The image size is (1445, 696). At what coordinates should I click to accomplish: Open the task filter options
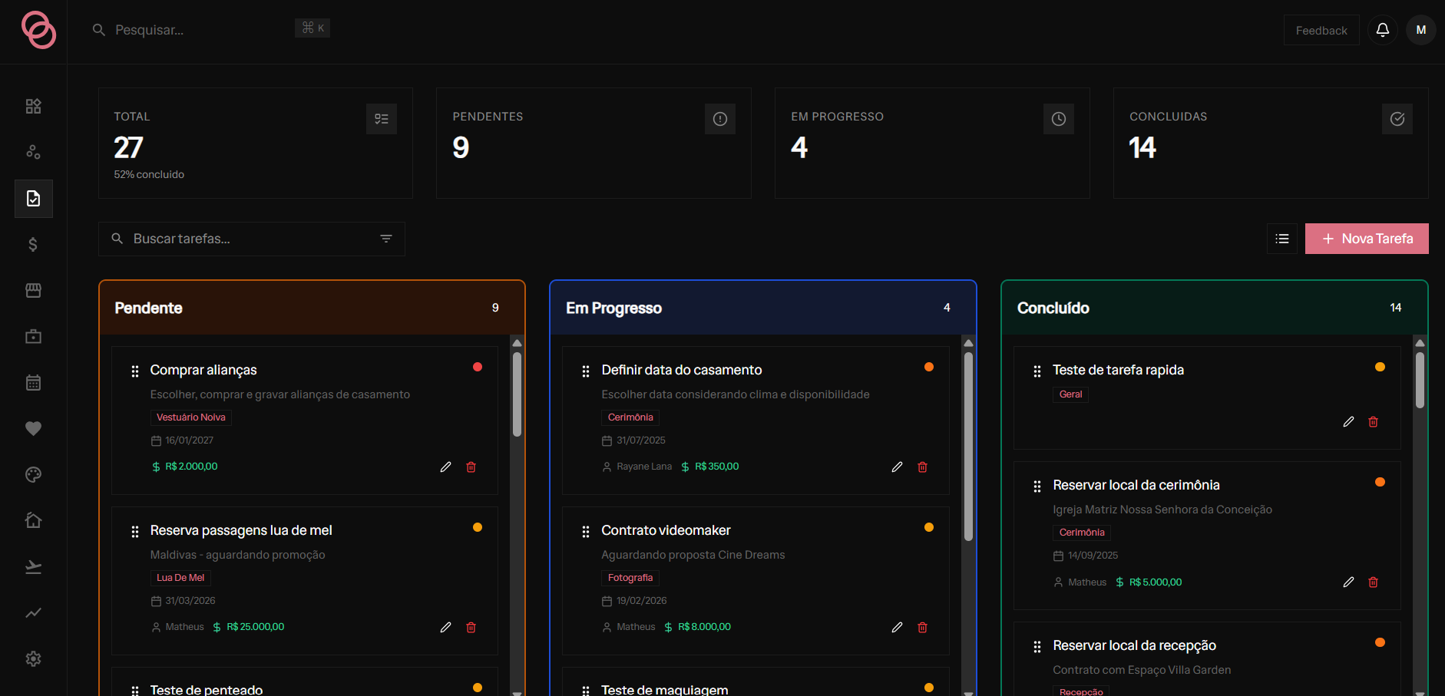tap(386, 239)
